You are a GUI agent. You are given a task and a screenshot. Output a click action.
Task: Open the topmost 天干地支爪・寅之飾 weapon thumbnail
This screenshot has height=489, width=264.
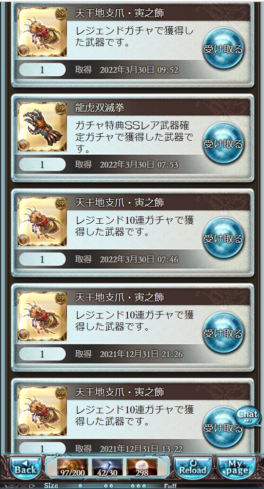42,32
